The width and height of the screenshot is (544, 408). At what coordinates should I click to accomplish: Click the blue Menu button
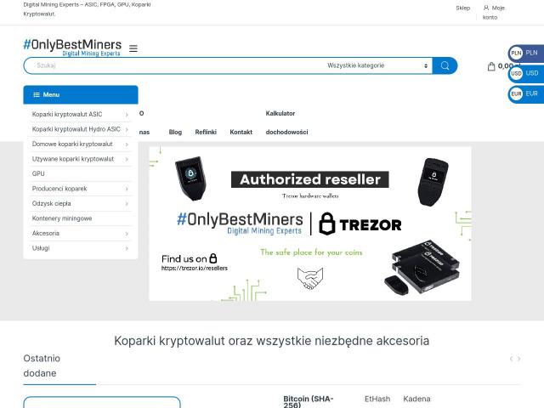point(81,94)
